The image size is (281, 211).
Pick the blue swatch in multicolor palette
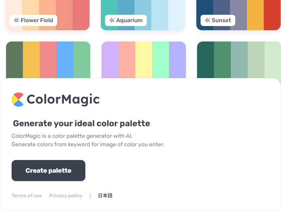[65, 60]
